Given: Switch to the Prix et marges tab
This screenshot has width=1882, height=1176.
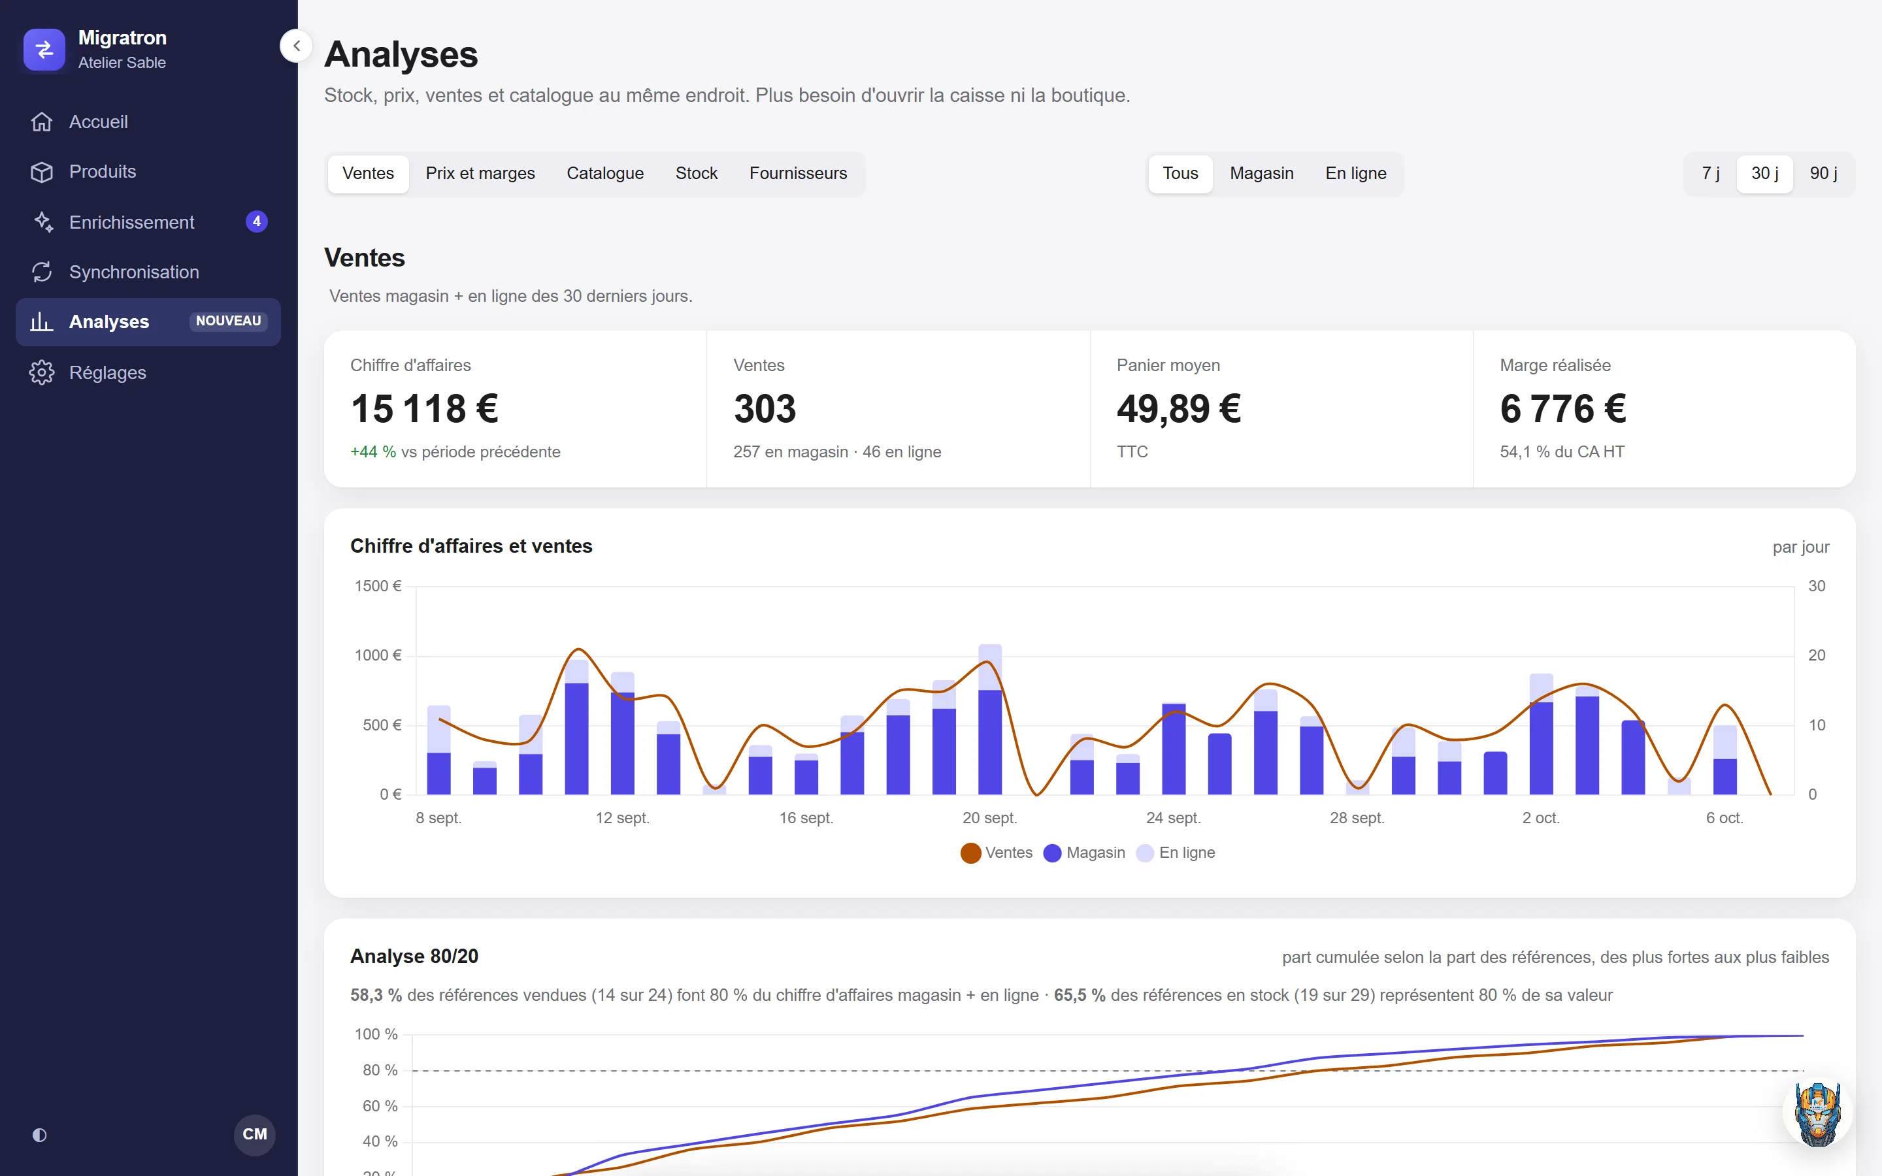Looking at the screenshot, I should 480,173.
